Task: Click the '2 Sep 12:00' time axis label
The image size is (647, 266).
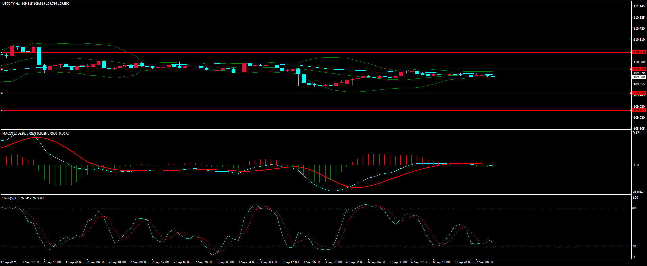Action: point(160,262)
